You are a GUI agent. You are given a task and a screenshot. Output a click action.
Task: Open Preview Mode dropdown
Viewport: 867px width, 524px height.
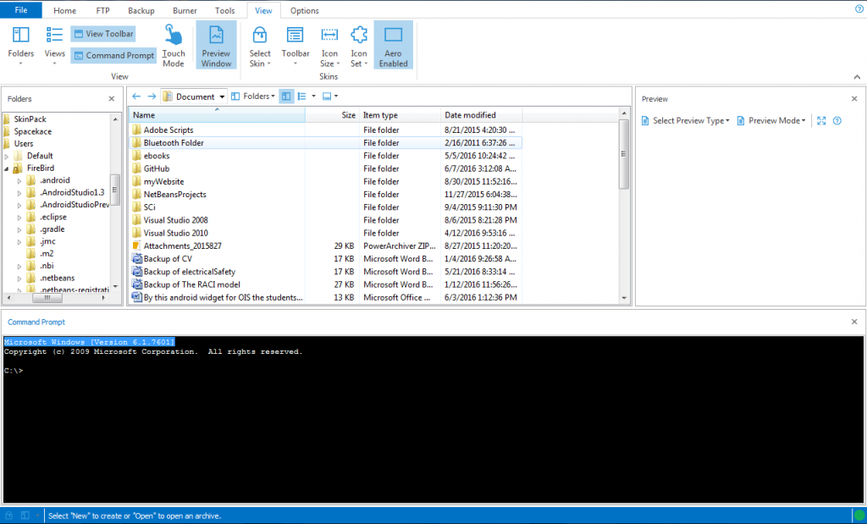pyautogui.click(x=771, y=120)
